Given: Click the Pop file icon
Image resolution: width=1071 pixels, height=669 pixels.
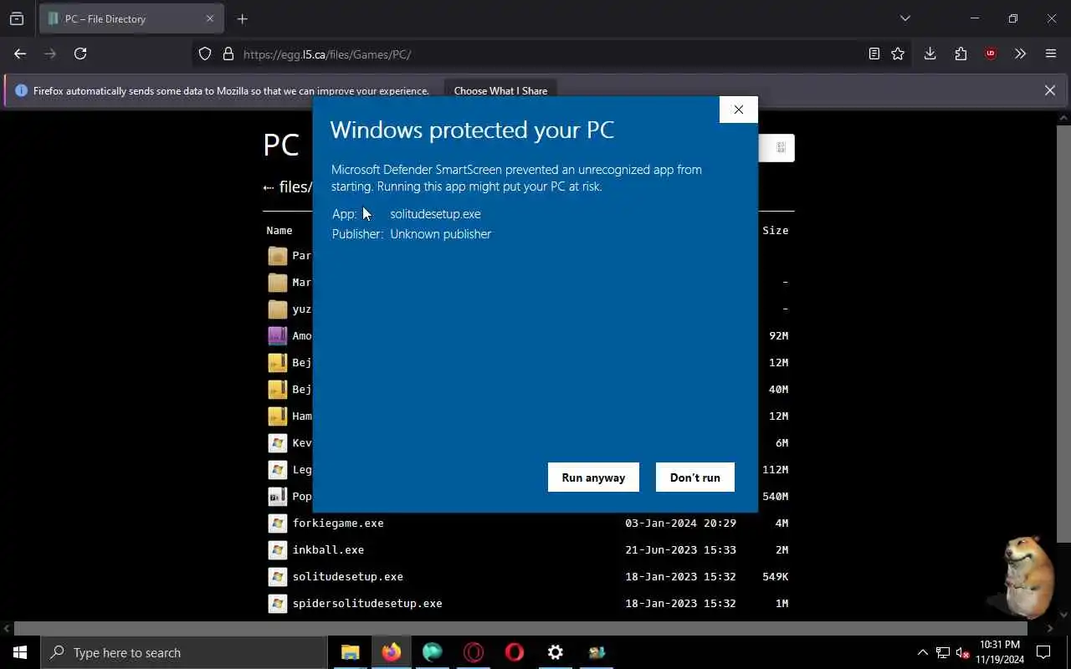Looking at the screenshot, I should [278, 496].
